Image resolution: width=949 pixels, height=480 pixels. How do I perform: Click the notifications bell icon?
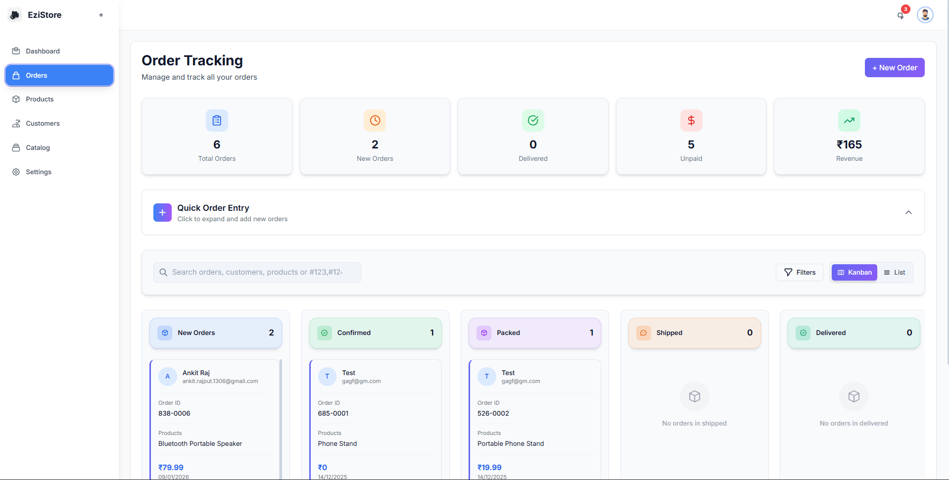click(901, 15)
